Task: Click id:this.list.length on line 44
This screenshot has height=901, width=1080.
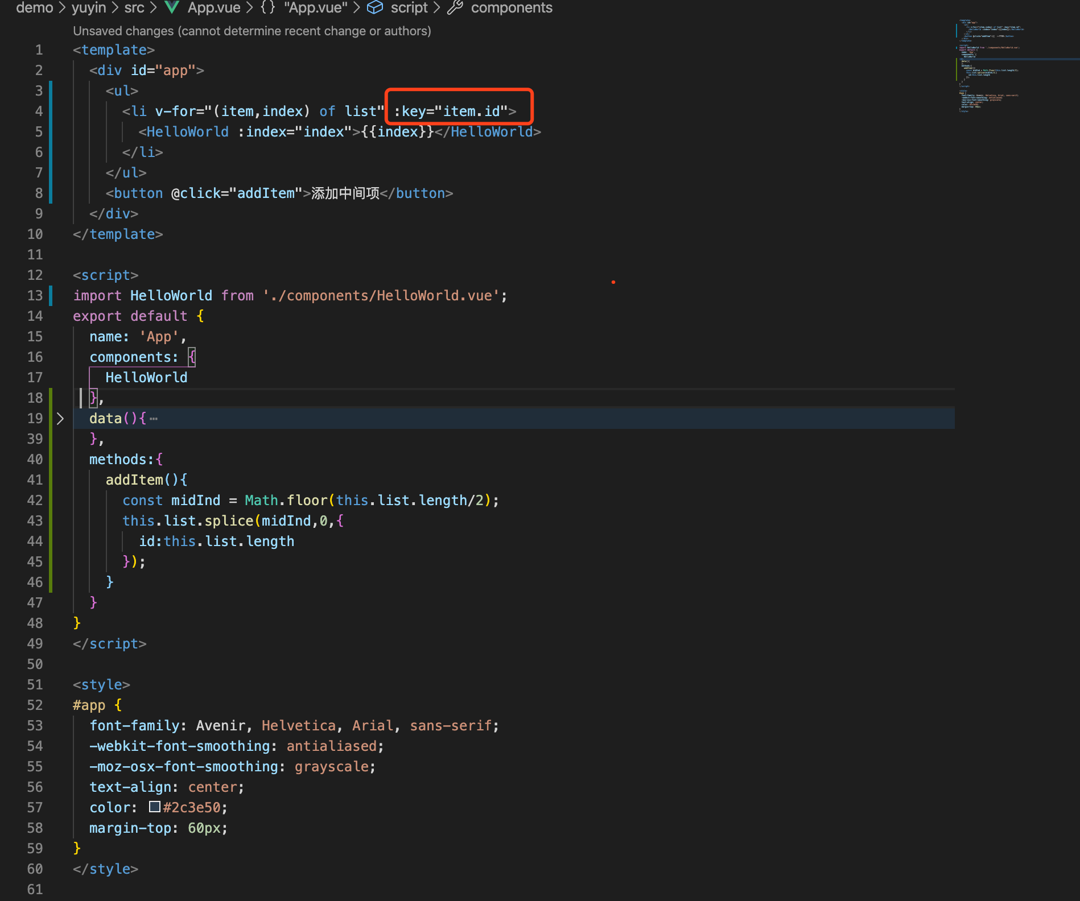Action: pyautogui.click(x=217, y=542)
